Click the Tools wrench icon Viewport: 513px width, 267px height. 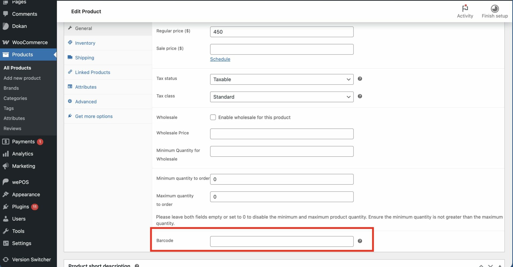[x=6, y=231]
